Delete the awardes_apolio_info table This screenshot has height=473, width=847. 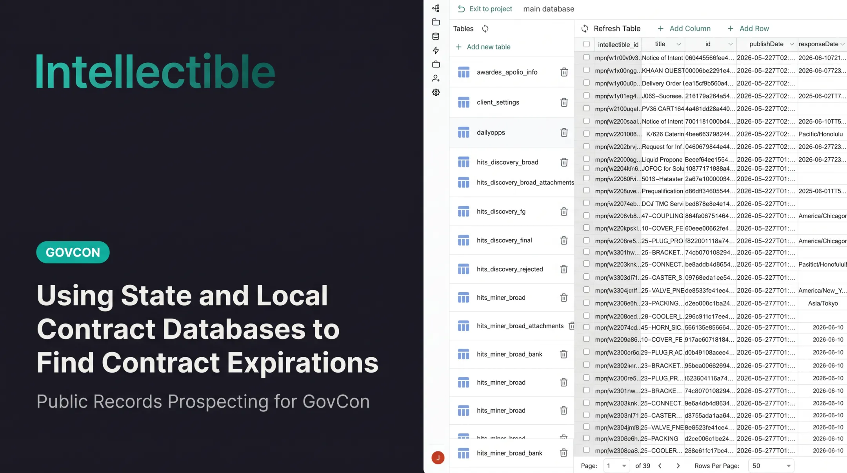coord(564,72)
